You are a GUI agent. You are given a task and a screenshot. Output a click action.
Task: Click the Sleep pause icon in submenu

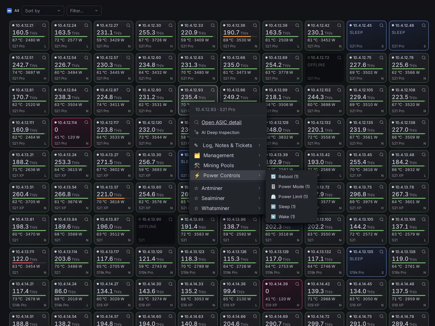coord(273,207)
